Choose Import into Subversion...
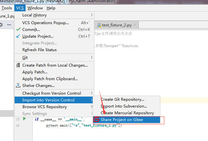208x141 pixels. pos(127,106)
